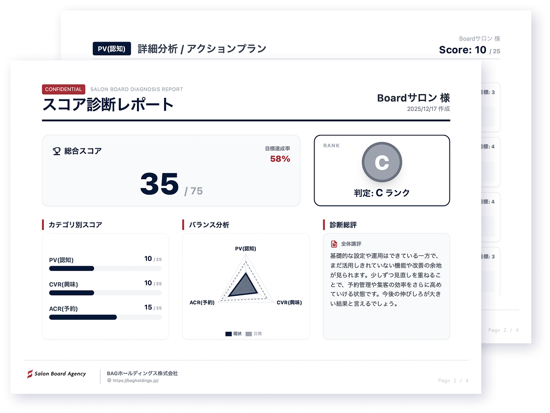
Task: Click the PV(認知) progress bar
Action: [105, 269]
